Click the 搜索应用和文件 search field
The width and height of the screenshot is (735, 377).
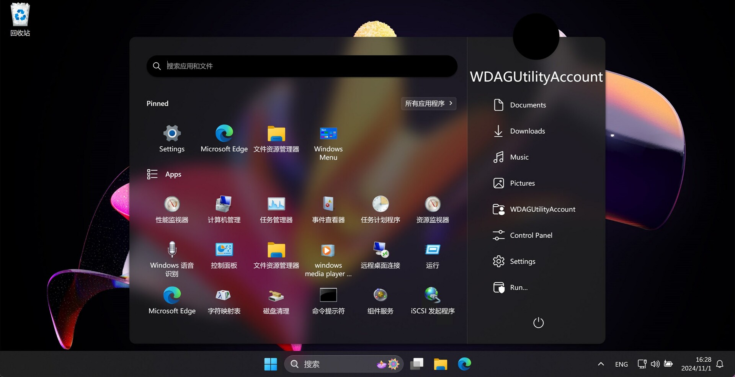(302, 66)
